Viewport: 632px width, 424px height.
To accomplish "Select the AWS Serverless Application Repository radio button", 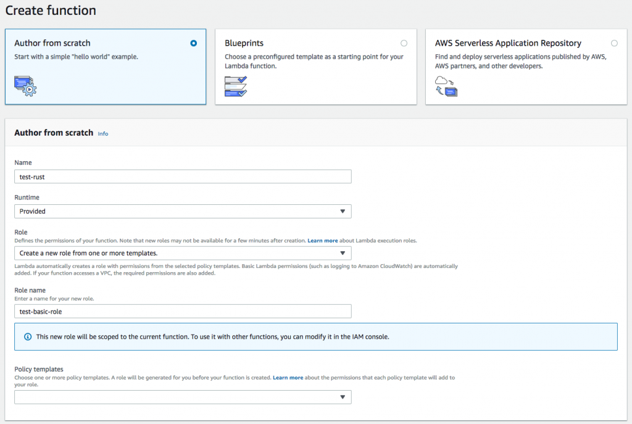I will pos(614,43).
